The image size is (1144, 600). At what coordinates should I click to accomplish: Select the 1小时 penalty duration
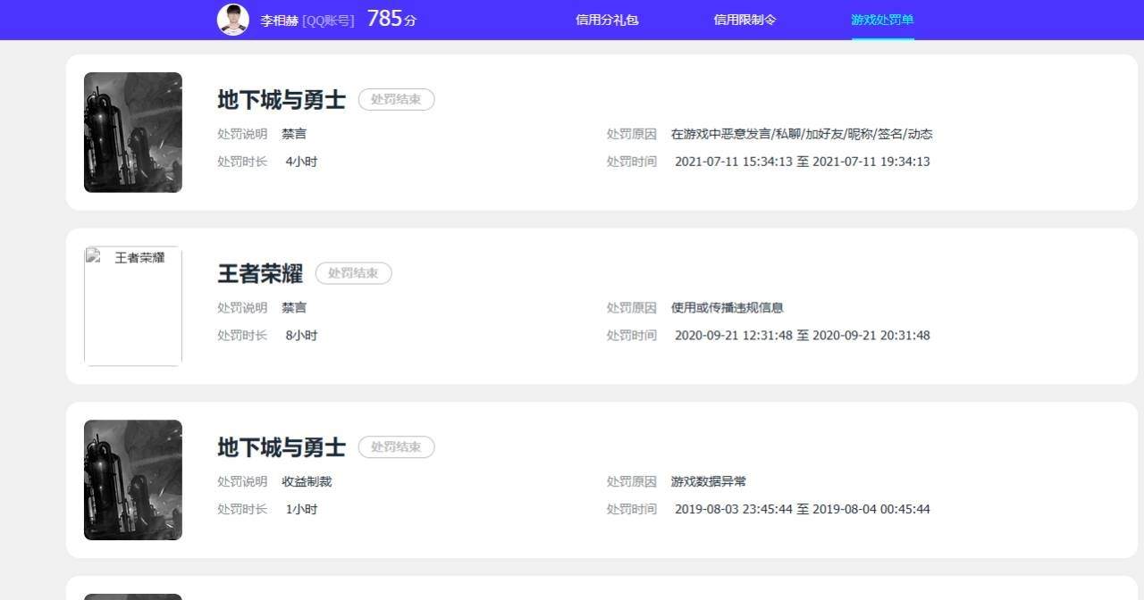click(301, 509)
